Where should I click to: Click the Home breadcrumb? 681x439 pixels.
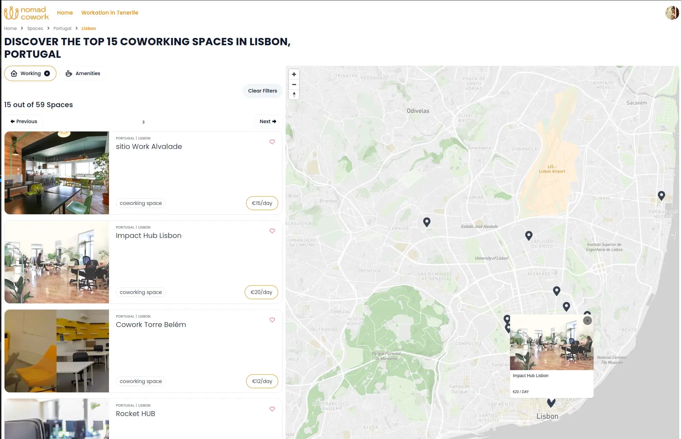click(x=10, y=29)
